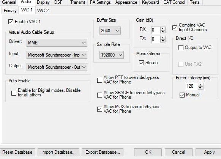Uncheck Enable VAC 1
Image resolution: width=221 pixels, height=159 pixels.
[11, 22]
